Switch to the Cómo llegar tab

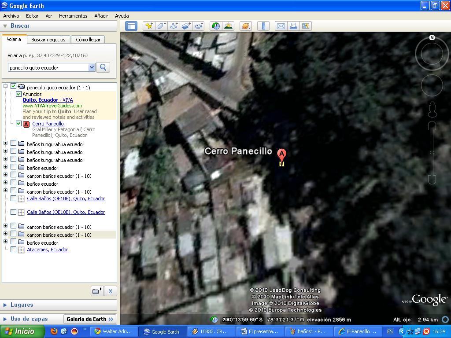pyautogui.click(x=87, y=39)
